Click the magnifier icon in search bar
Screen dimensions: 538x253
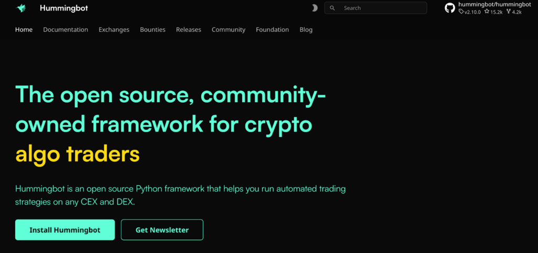332,8
